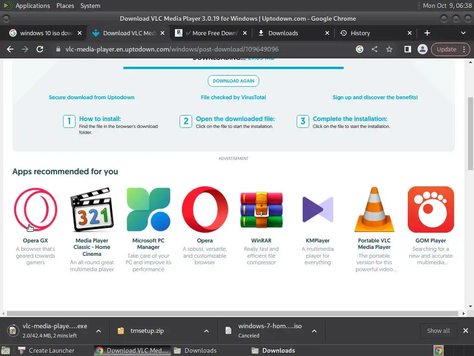This screenshot has width=474, height=356.
Task: Click Show all downloads button
Action: coord(438,331)
